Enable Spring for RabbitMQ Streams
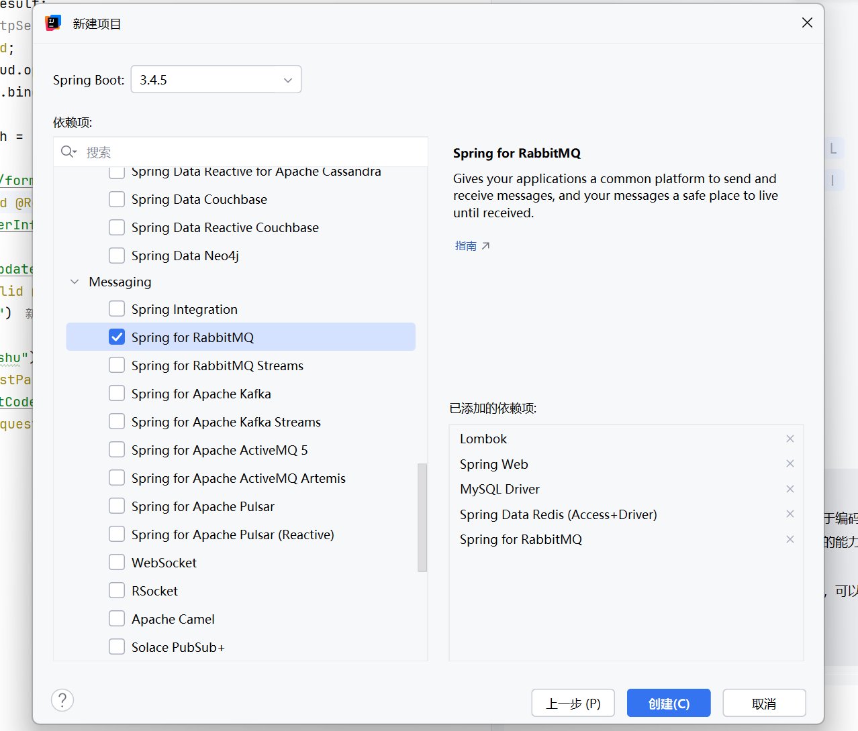This screenshot has width=858, height=731. [117, 365]
